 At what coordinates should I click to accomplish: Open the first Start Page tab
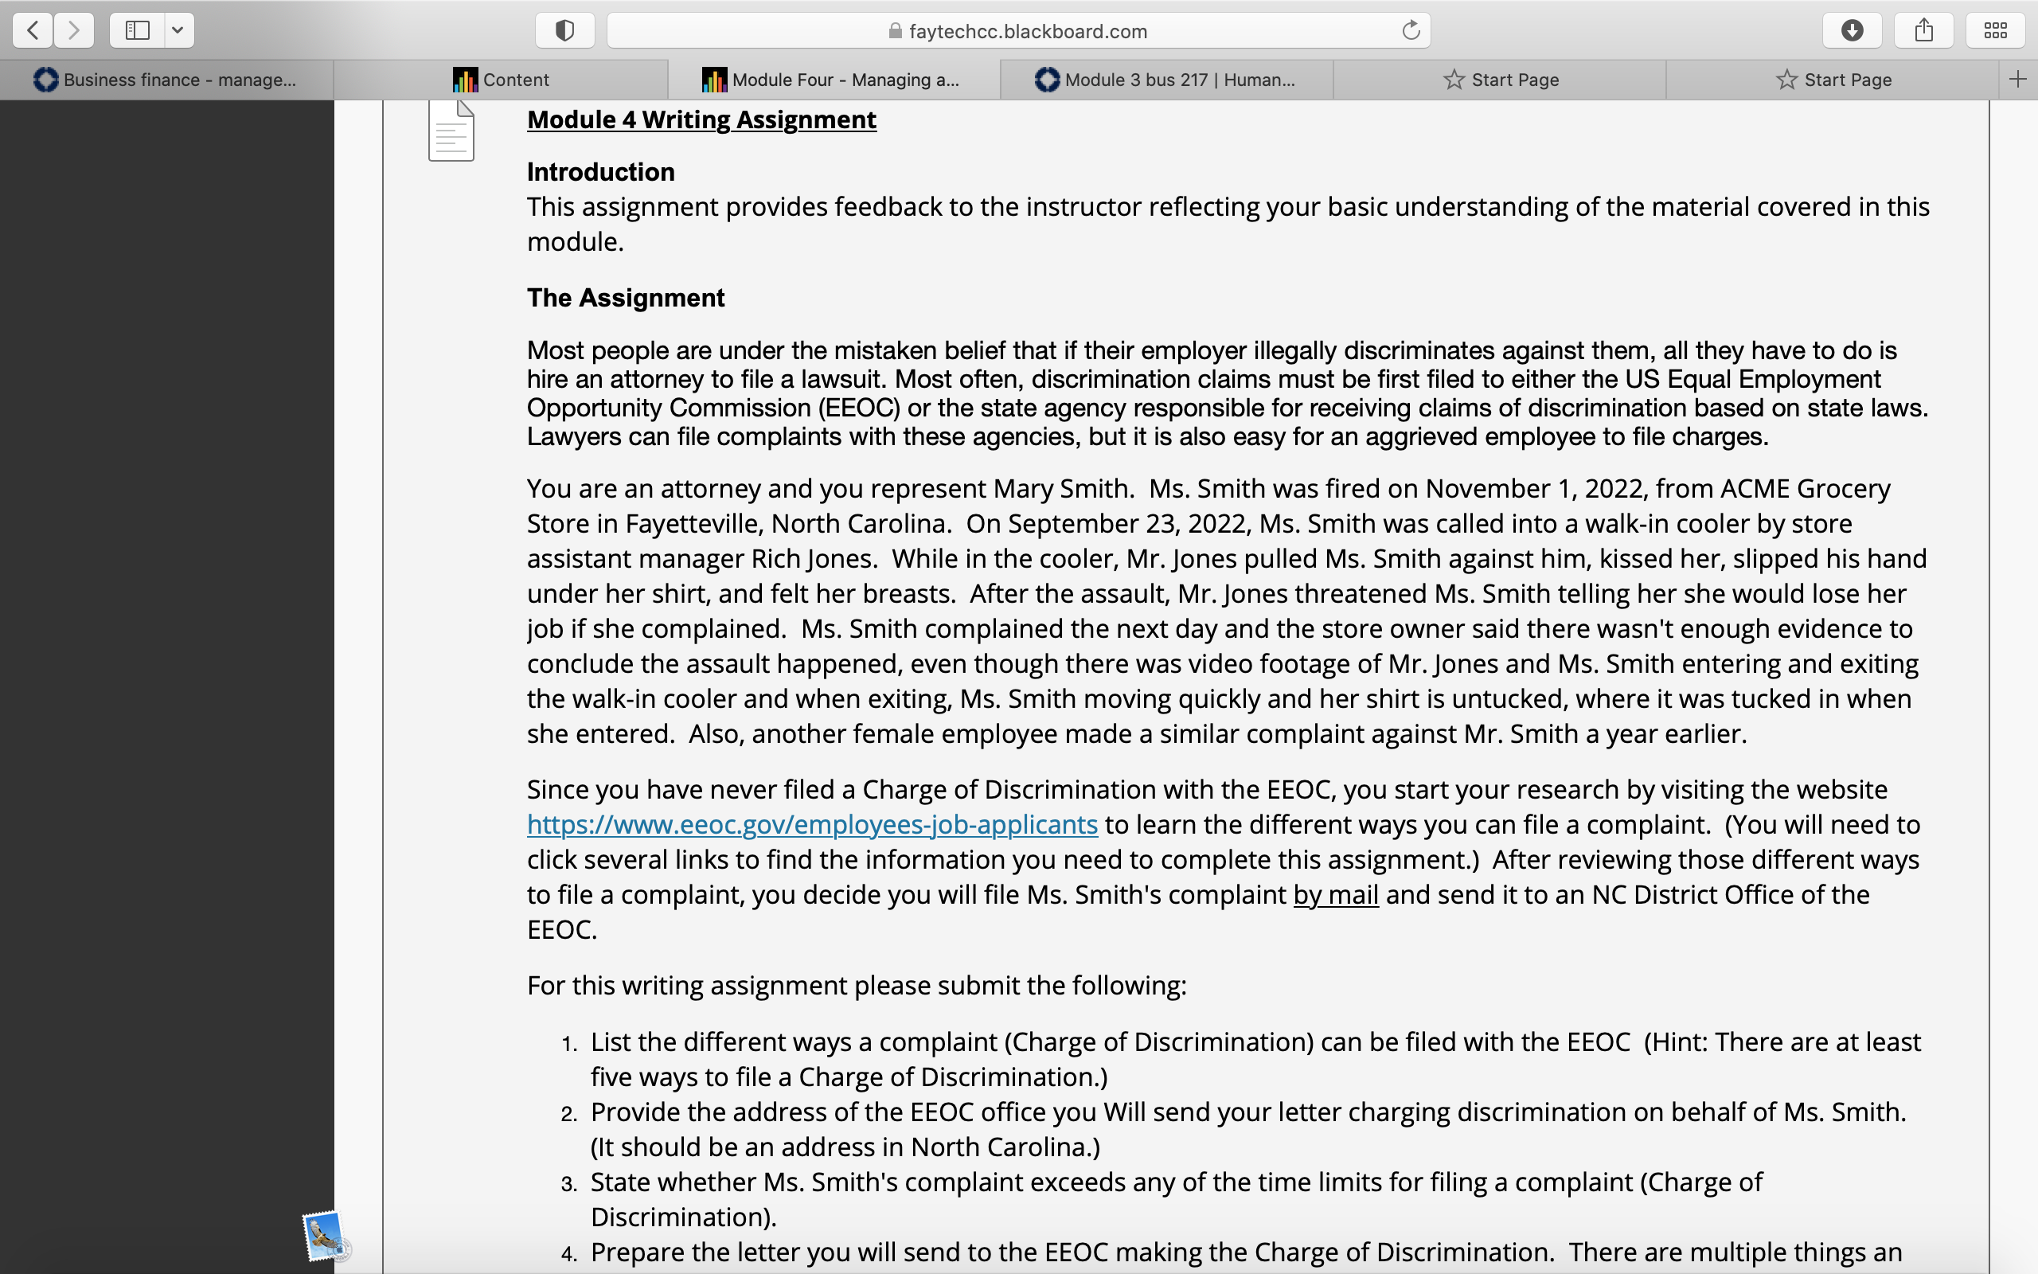(1499, 79)
